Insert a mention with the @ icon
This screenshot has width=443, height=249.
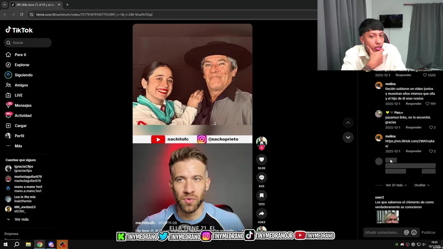[x=406, y=232]
